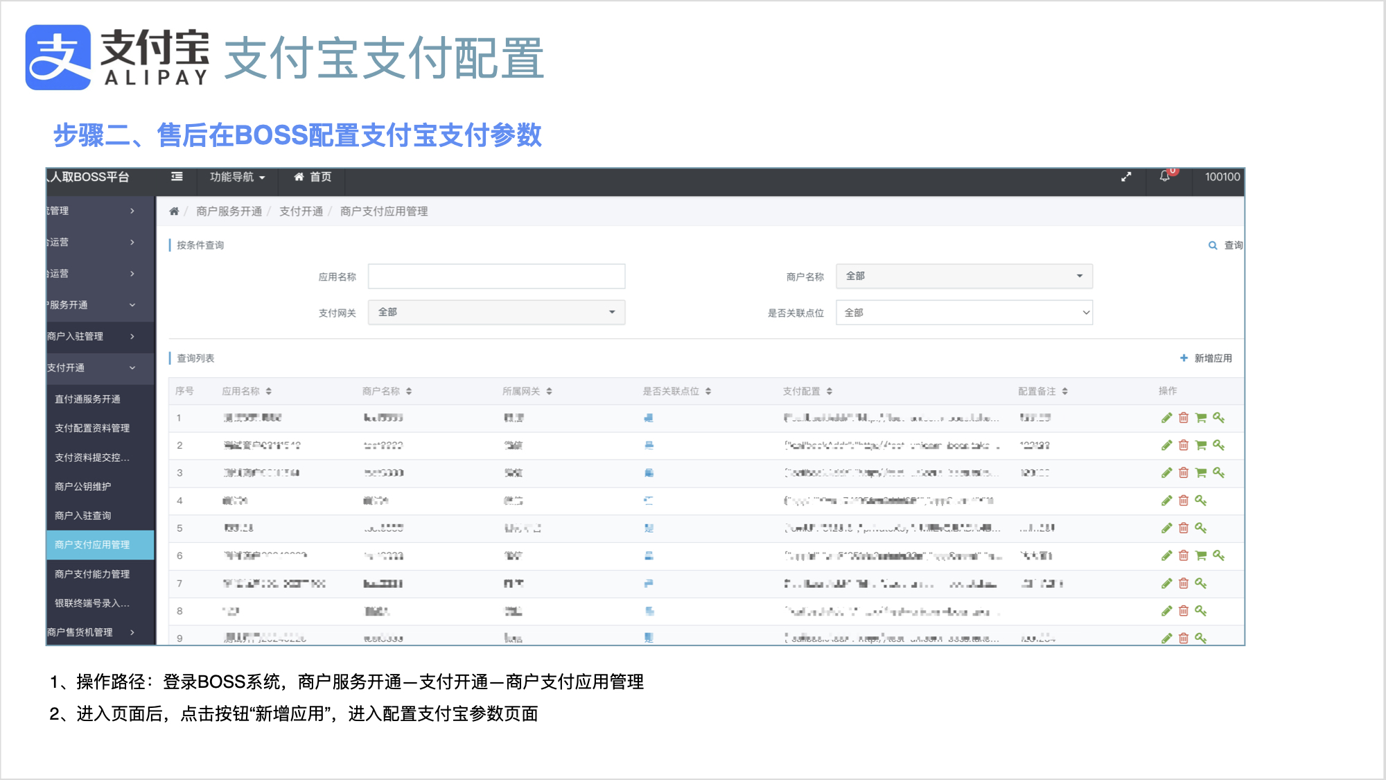Open 支付配置资料管理 in the sidebar
The image size is (1386, 780).
coord(92,428)
